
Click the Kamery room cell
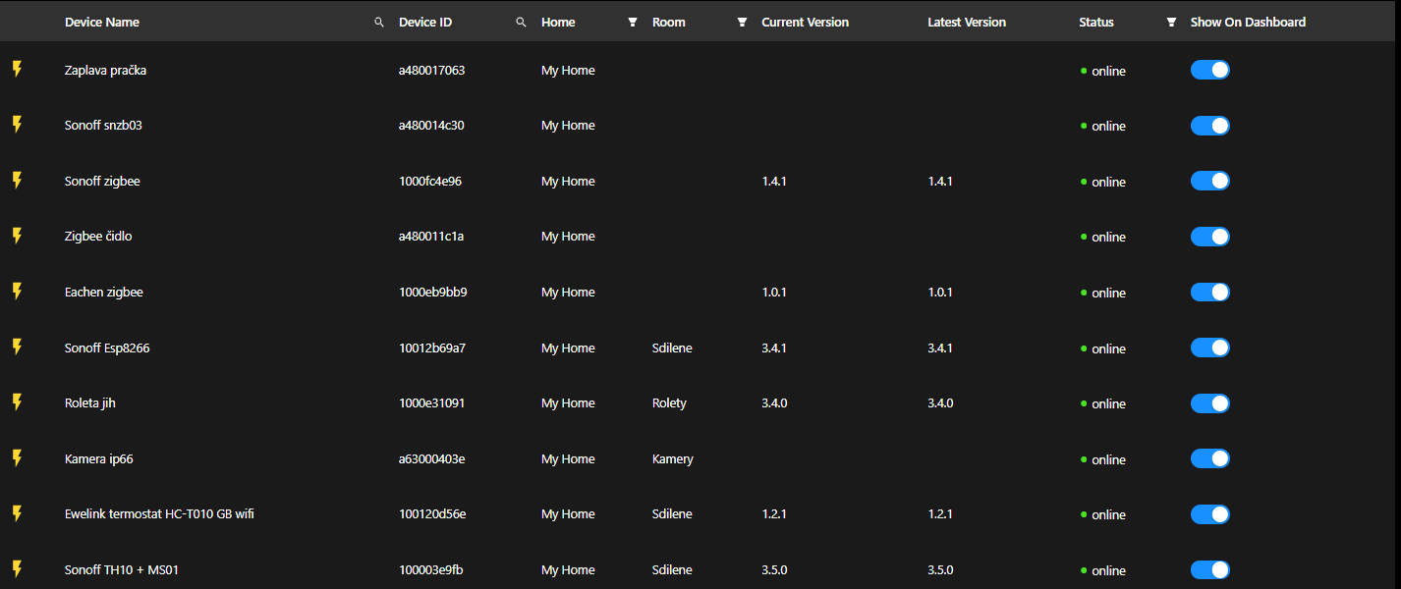(x=673, y=459)
